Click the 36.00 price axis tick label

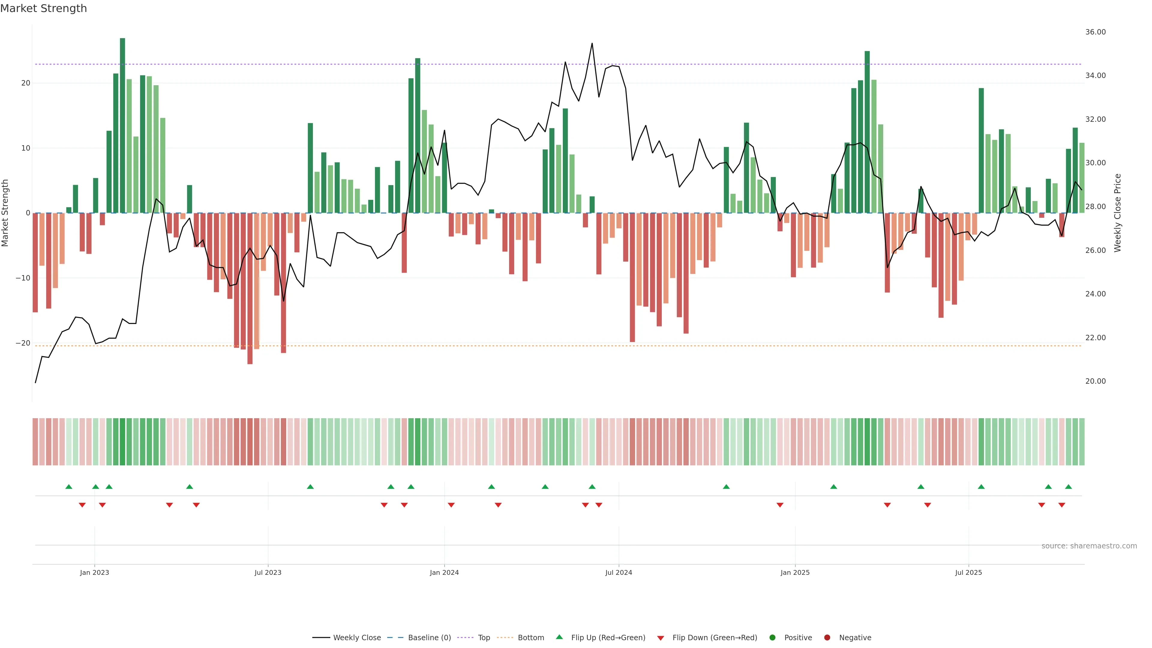(x=1095, y=32)
